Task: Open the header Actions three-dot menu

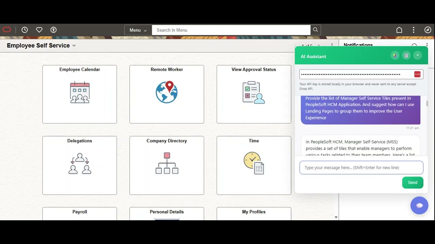Action: click(x=414, y=30)
